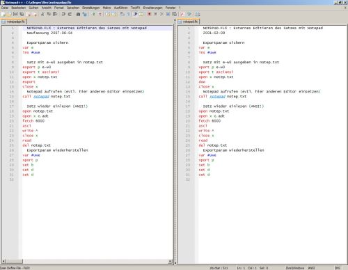The image size is (348, 270).
Task: Click '2001-02-09' line in right pane
Action: point(214,33)
